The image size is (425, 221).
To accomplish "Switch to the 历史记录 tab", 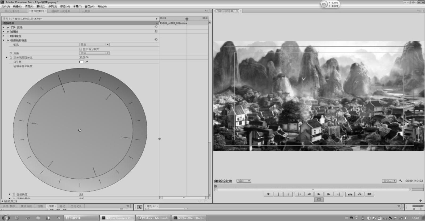I will pyautogui.click(x=76, y=206).
